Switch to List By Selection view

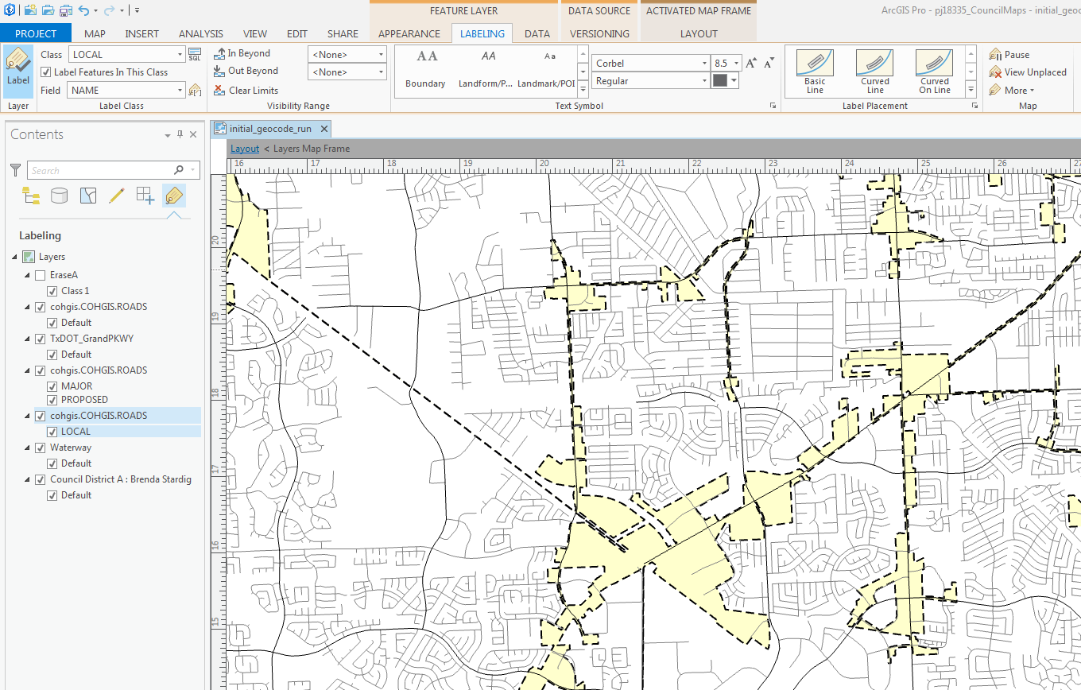88,196
